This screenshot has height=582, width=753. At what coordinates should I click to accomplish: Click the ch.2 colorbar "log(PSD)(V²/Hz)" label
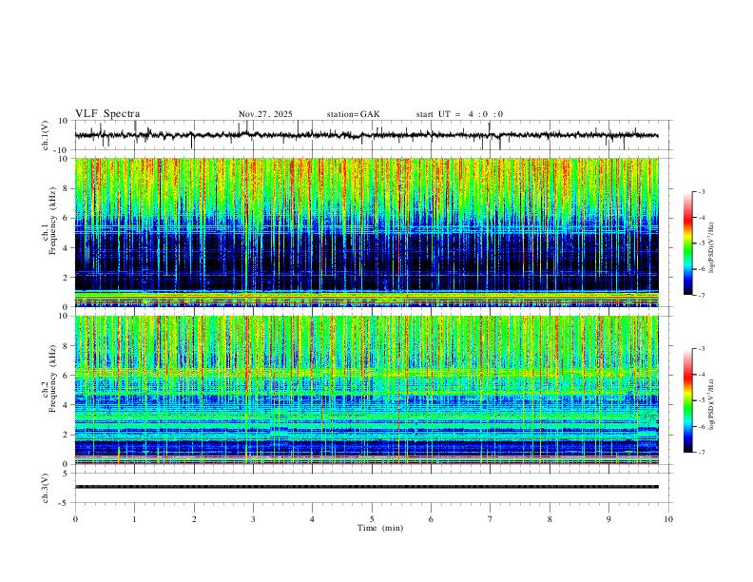coord(711,404)
